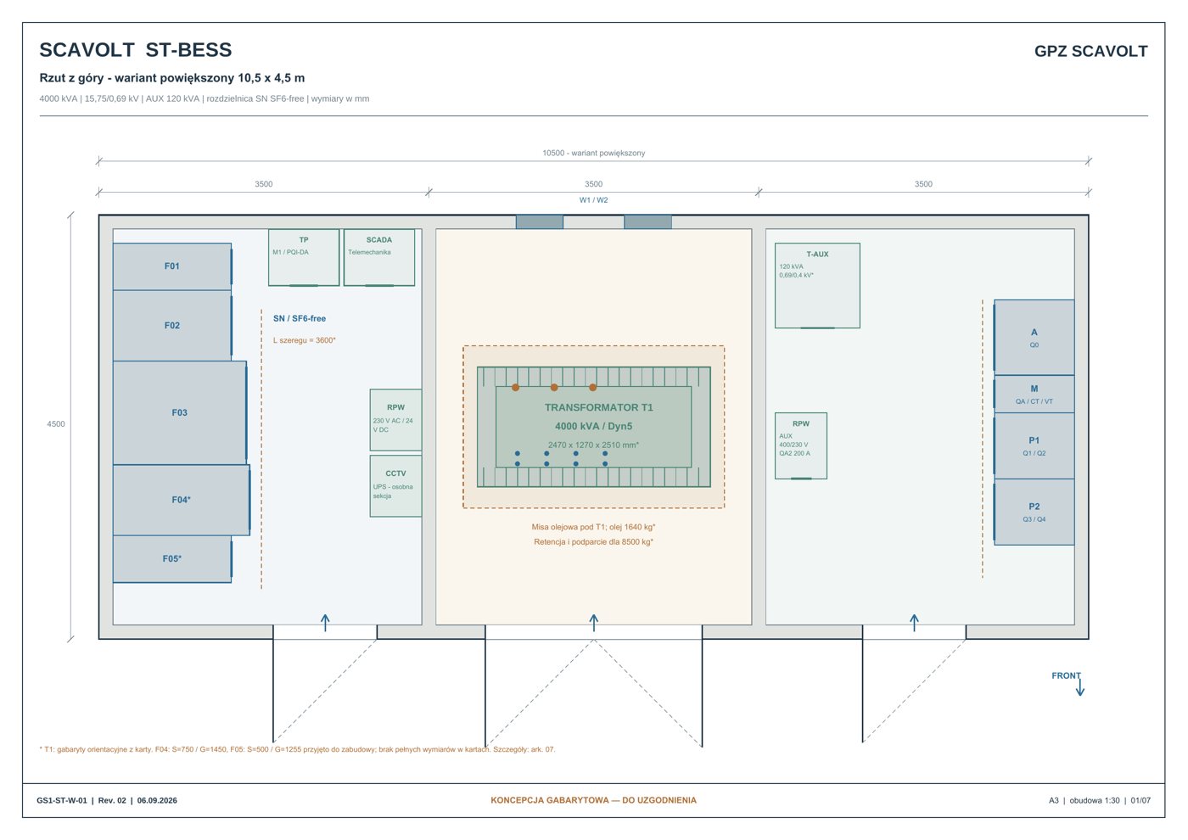1188x840 pixels.
Task: Click the entry arrow at the transformer bay door
Action: [594, 623]
